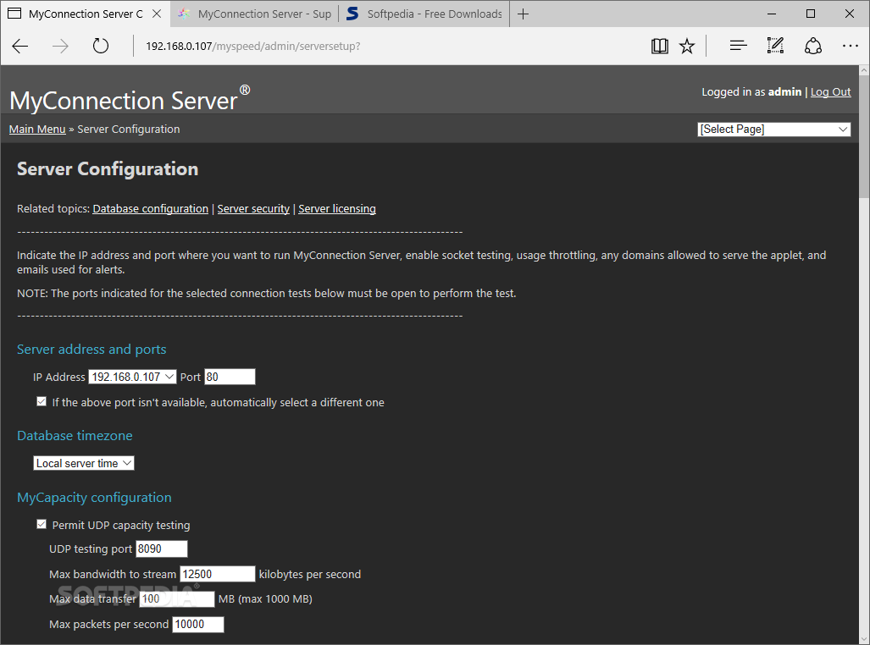
Task: Click the NOTE about open ports text
Action: (266, 294)
